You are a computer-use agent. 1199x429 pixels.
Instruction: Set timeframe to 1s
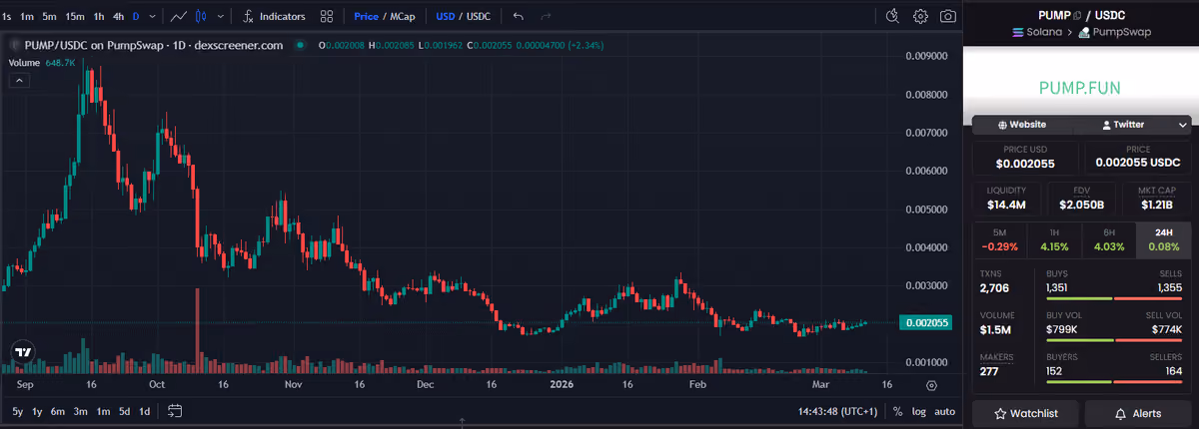[x=7, y=16]
